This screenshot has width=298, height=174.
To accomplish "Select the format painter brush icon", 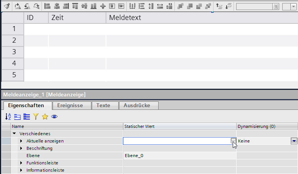I will pyautogui.click(x=7, y=6).
